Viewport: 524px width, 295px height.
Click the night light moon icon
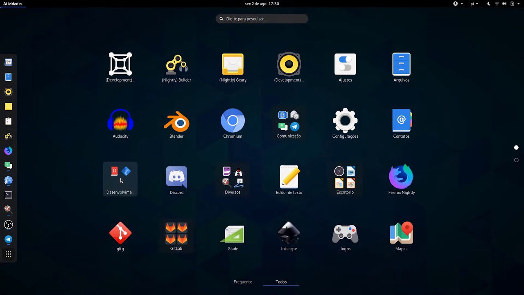[x=489, y=4]
